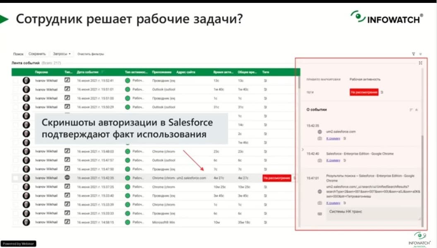Collapse the О событии section with its caret

pos(417,110)
